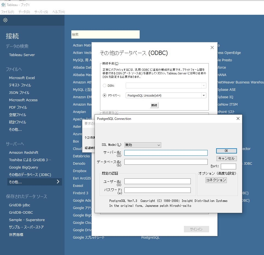Select Sybase IQ connector
The image size is (264, 255).
click(x=225, y=97)
